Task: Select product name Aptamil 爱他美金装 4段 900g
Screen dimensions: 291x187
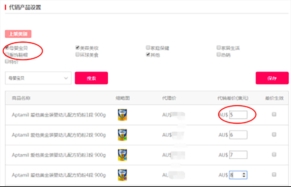Action: (59, 175)
